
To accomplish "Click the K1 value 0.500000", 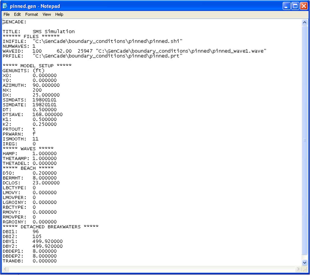I will pyautogui.click(x=45, y=119).
